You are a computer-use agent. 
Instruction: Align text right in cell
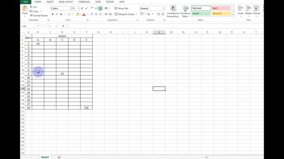pos(100,14)
